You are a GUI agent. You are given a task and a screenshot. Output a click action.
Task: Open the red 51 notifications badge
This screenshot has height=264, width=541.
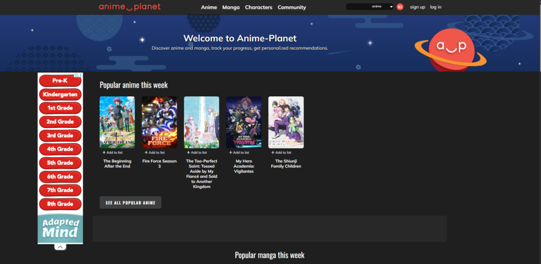[400, 7]
